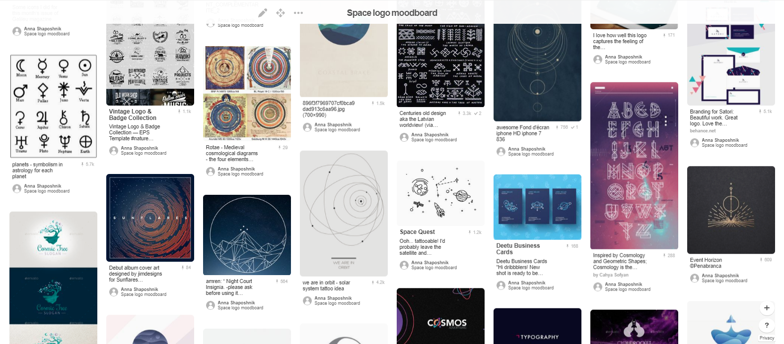The height and width of the screenshot is (344, 784).
Task: Open the question mark help button
Action: [767, 325]
